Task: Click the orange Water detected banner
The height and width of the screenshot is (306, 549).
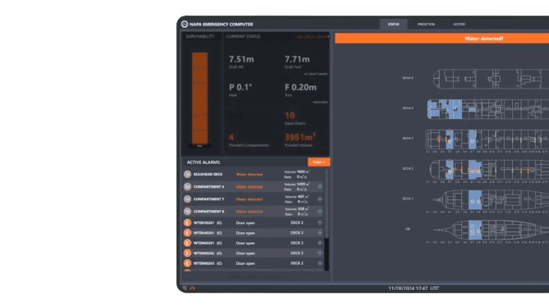Action: (x=441, y=39)
